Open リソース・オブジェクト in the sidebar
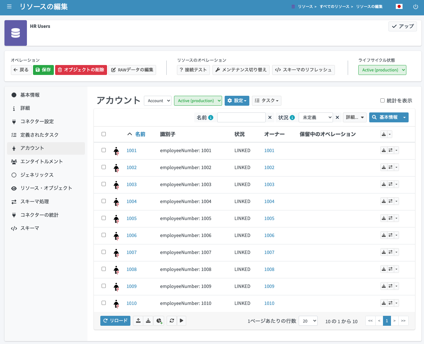The image size is (424, 344). point(46,188)
